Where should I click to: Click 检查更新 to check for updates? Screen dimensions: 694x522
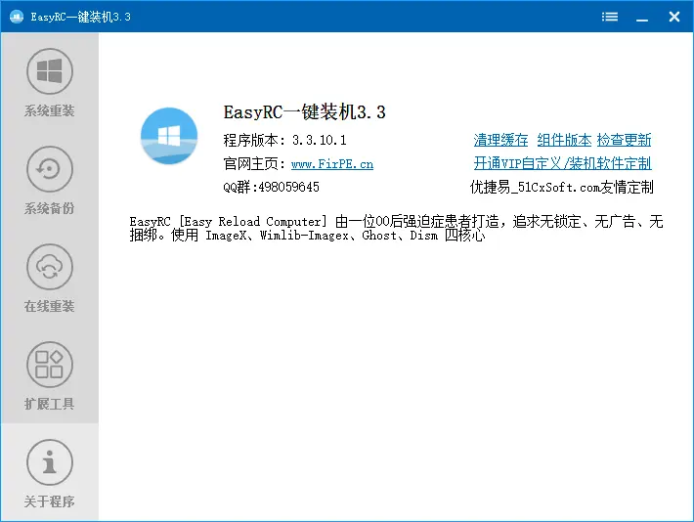coord(624,141)
